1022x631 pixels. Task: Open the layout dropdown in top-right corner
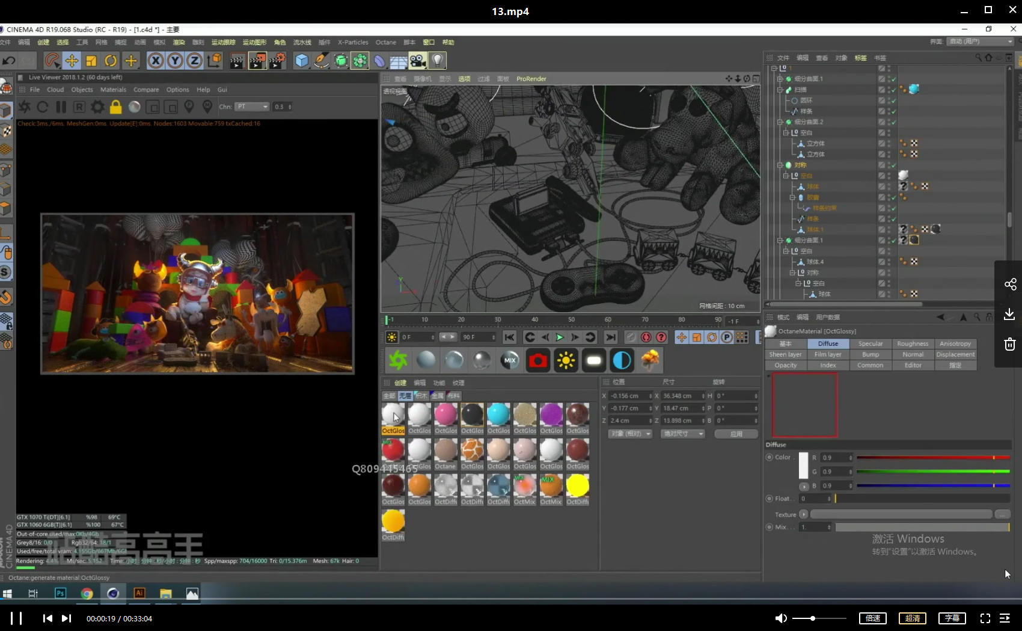(x=981, y=42)
